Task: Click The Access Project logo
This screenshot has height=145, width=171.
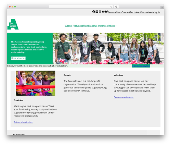Action: (13, 24)
